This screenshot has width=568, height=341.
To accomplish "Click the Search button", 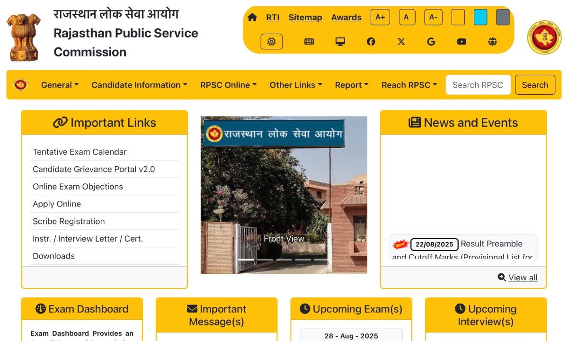I will (535, 85).
